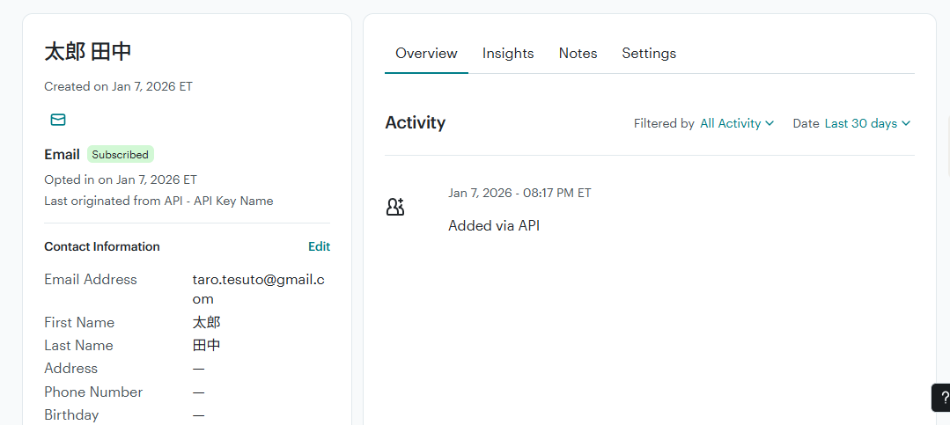950x425 pixels.
Task: Click the First Name value 太郎
Action: click(207, 323)
